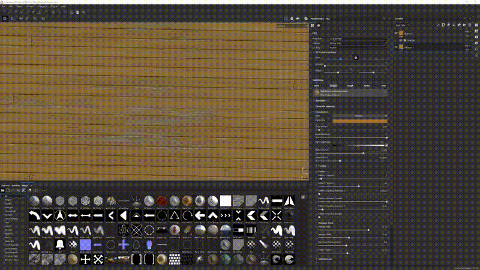Click the second icon in right dock strip

[x=476, y=31]
